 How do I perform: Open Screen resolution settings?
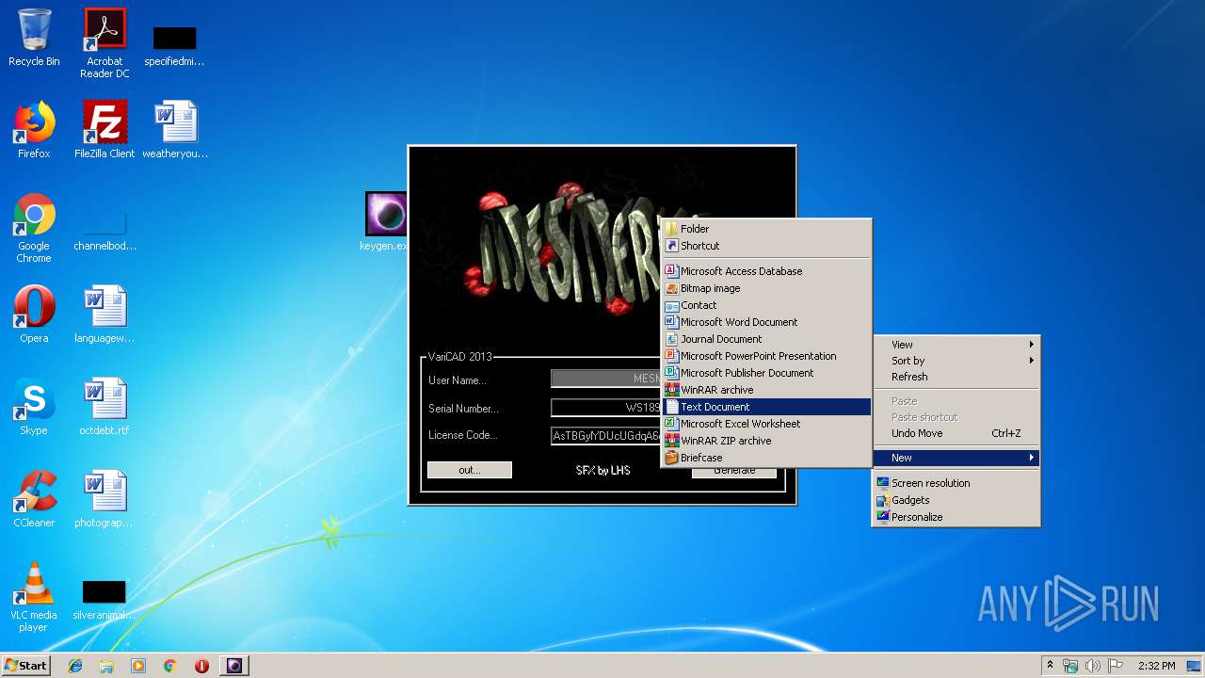(956, 483)
